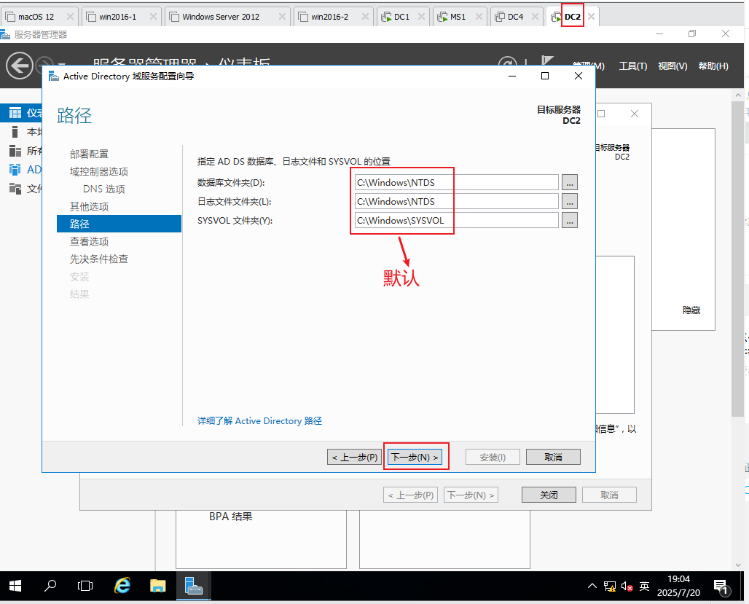
Task: Cancel the AD DS configuration wizard
Action: point(553,458)
